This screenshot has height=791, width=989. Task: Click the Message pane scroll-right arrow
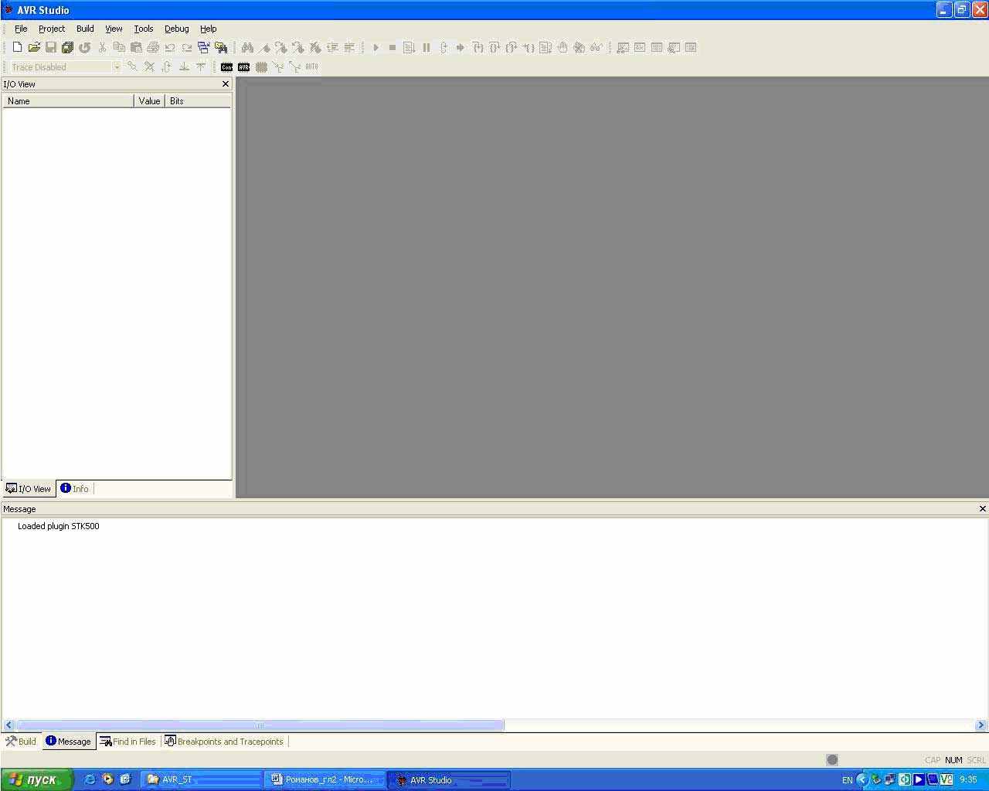tap(981, 725)
